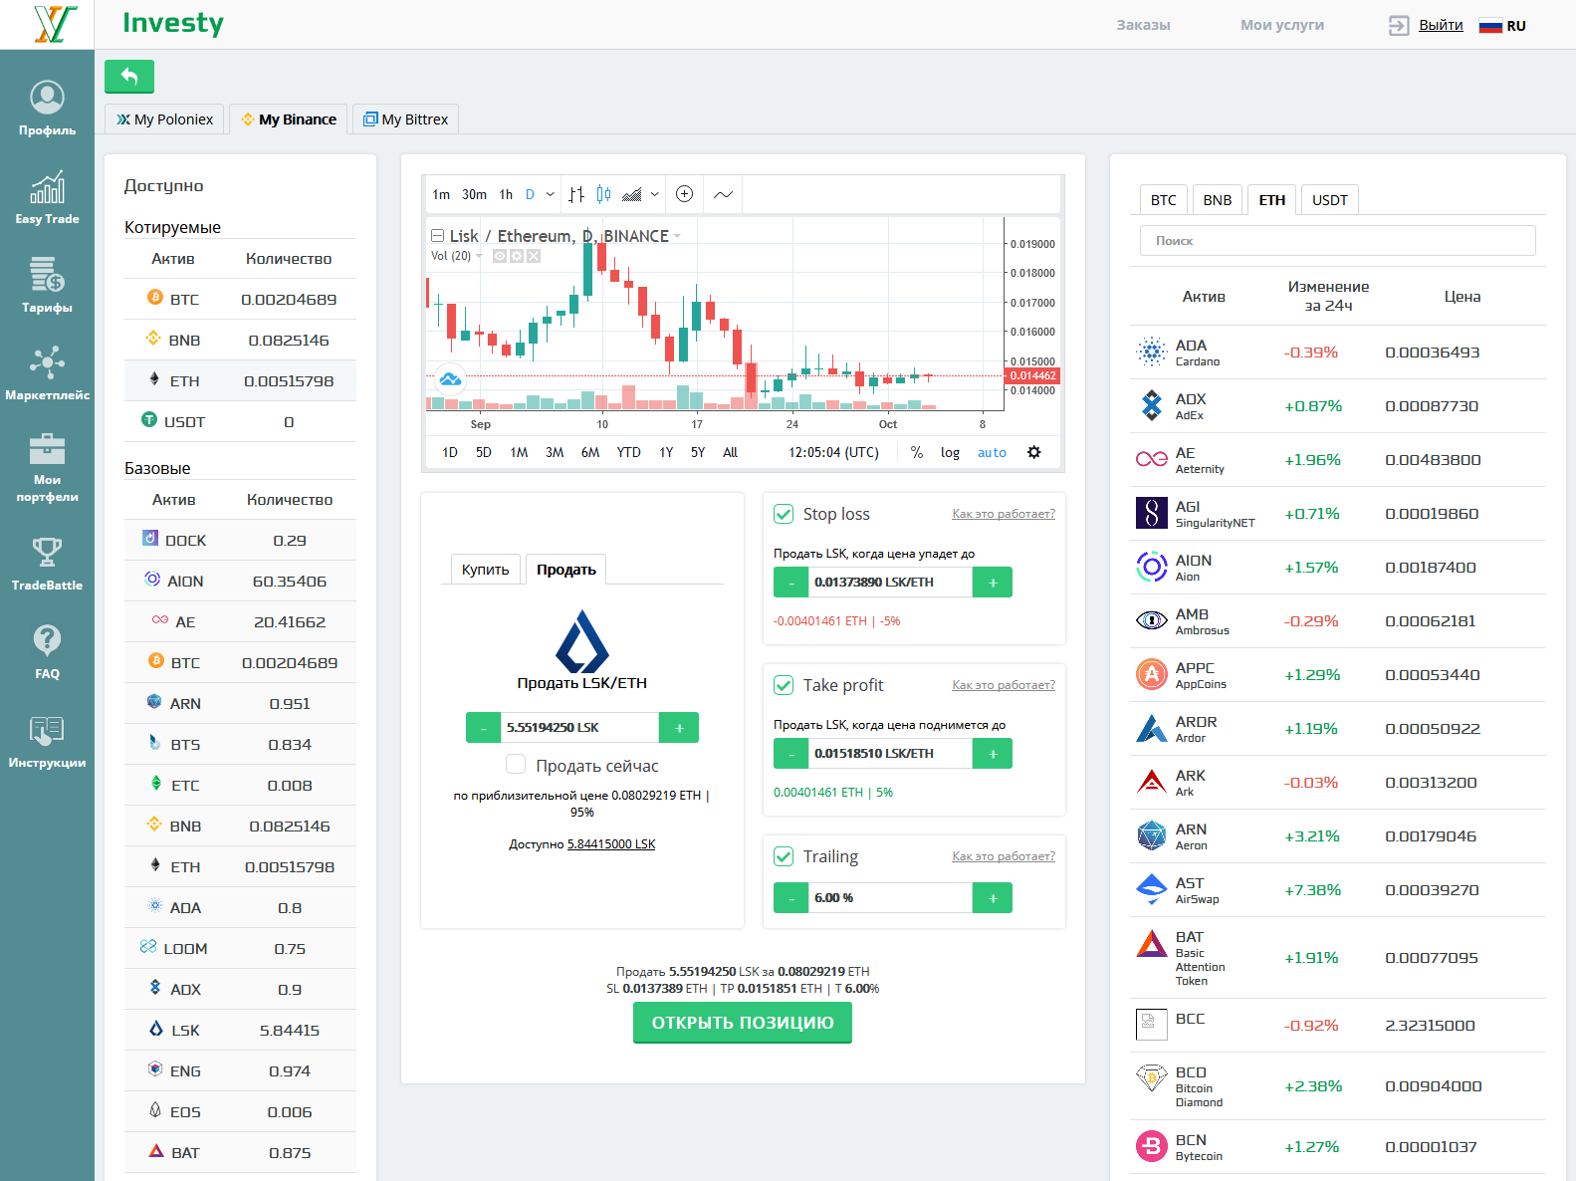Select bar chart style icon
Viewport: 1576px width, 1181px height.
[576, 194]
